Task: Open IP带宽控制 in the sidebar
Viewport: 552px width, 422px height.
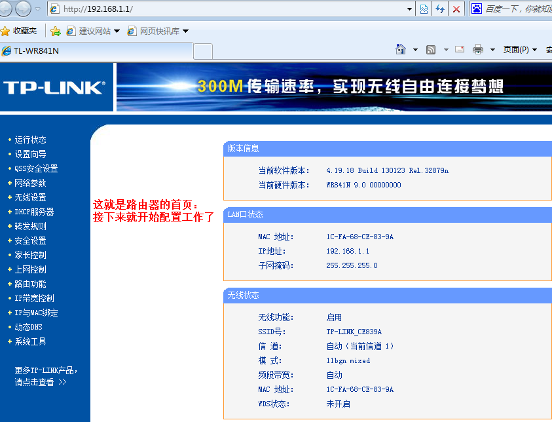Action: (x=34, y=299)
